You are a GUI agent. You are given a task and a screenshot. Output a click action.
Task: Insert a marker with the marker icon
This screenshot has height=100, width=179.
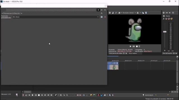point(91,95)
